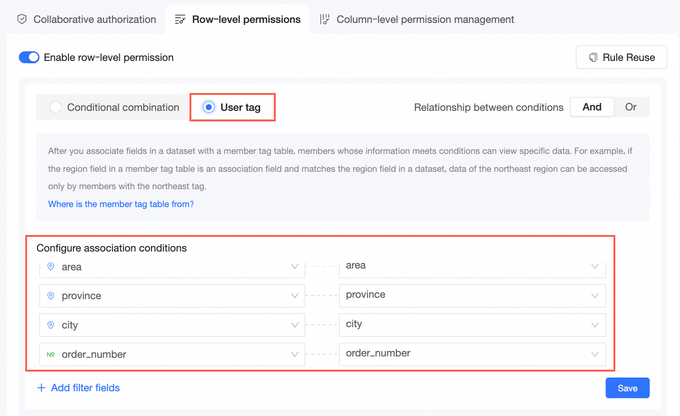Expand the left province field dropdown
Screen dimensions: 680x416
click(x=295, y=296)
